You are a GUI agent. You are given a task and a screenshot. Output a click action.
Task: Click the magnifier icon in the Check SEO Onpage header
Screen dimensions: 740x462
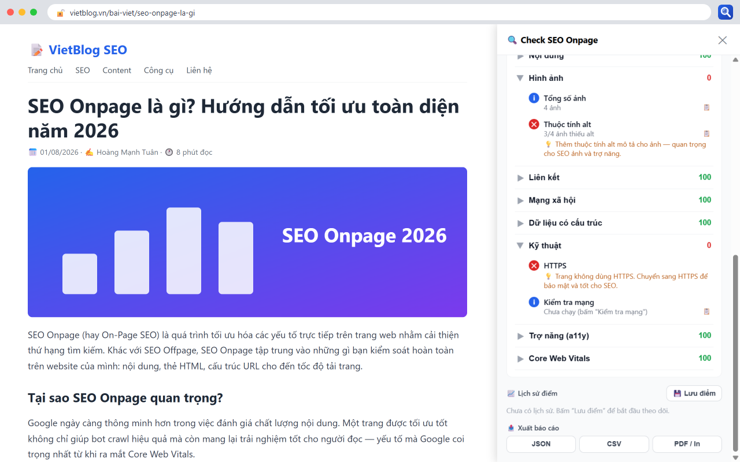click(x=512, y=40)
